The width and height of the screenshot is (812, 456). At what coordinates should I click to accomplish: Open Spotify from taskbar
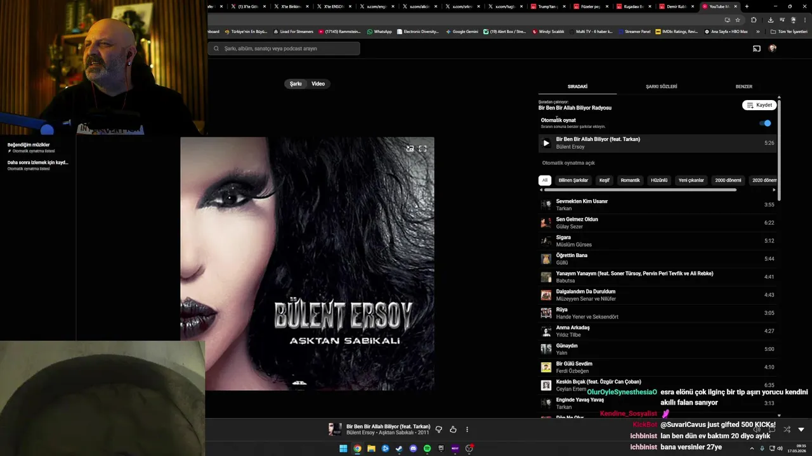pyautogui.click(x=427, y=448)
